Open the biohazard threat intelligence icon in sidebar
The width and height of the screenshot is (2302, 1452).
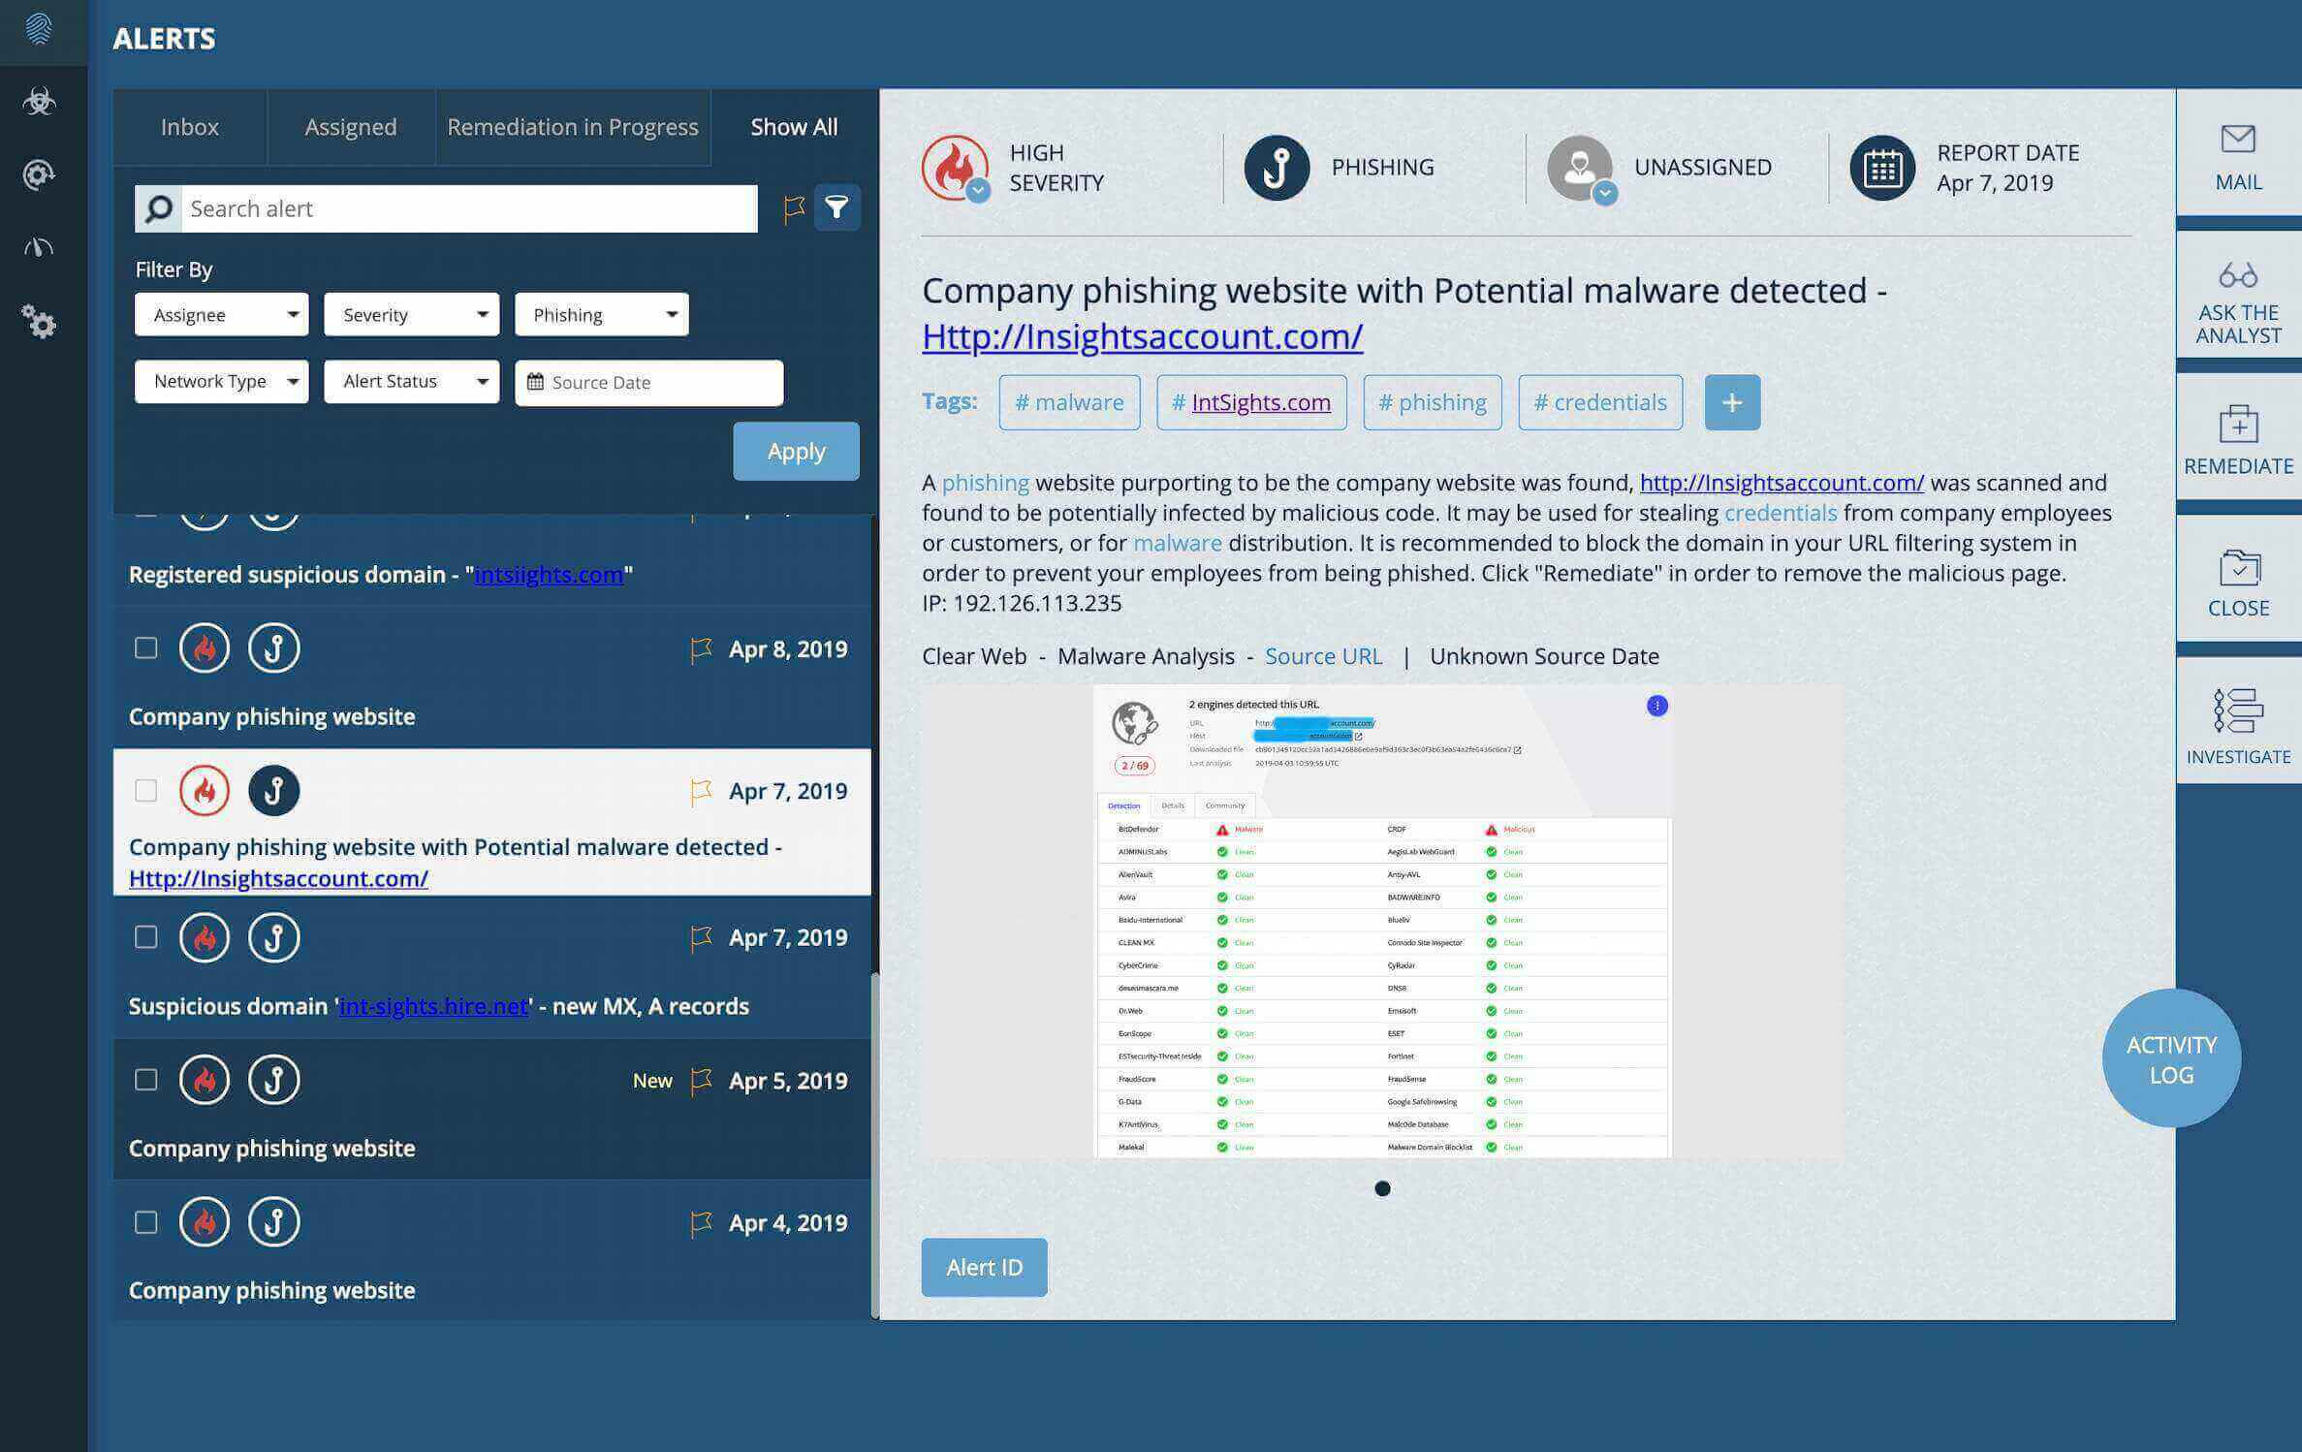tap(40, 101)
